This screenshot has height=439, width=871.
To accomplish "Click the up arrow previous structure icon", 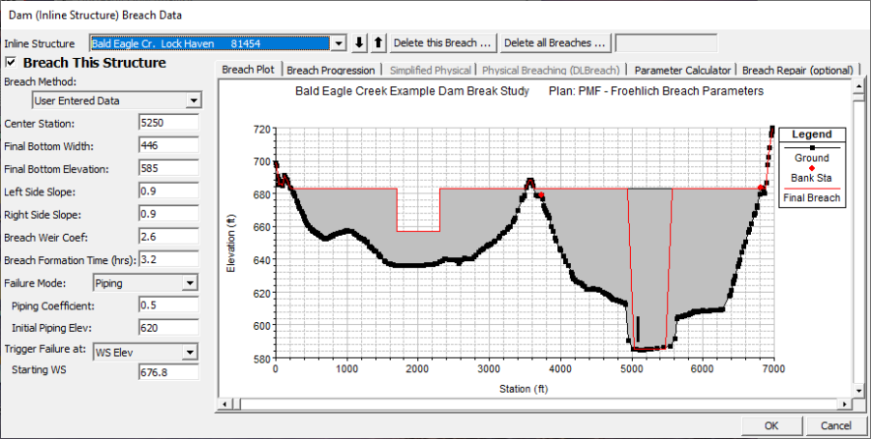I will (378, 43).
